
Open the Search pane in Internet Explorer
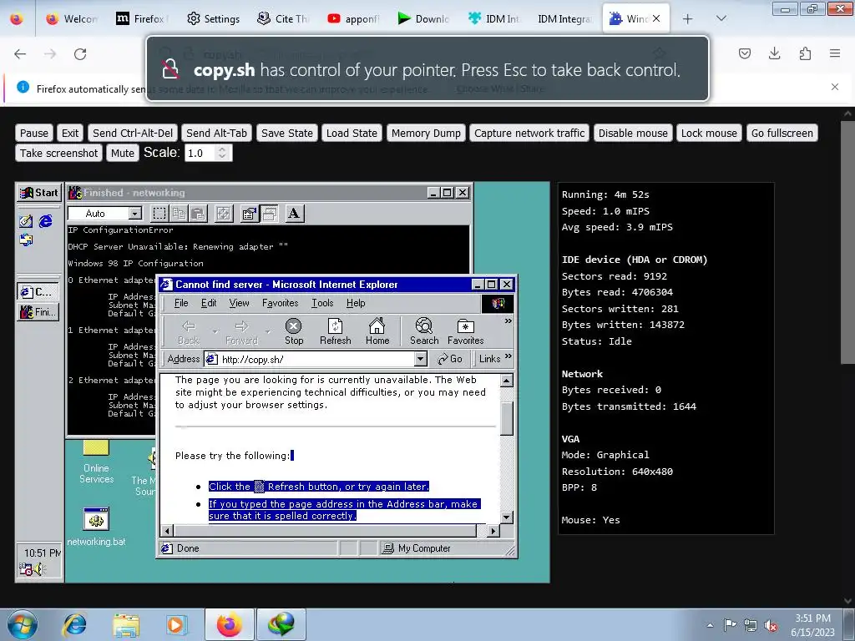423,331
